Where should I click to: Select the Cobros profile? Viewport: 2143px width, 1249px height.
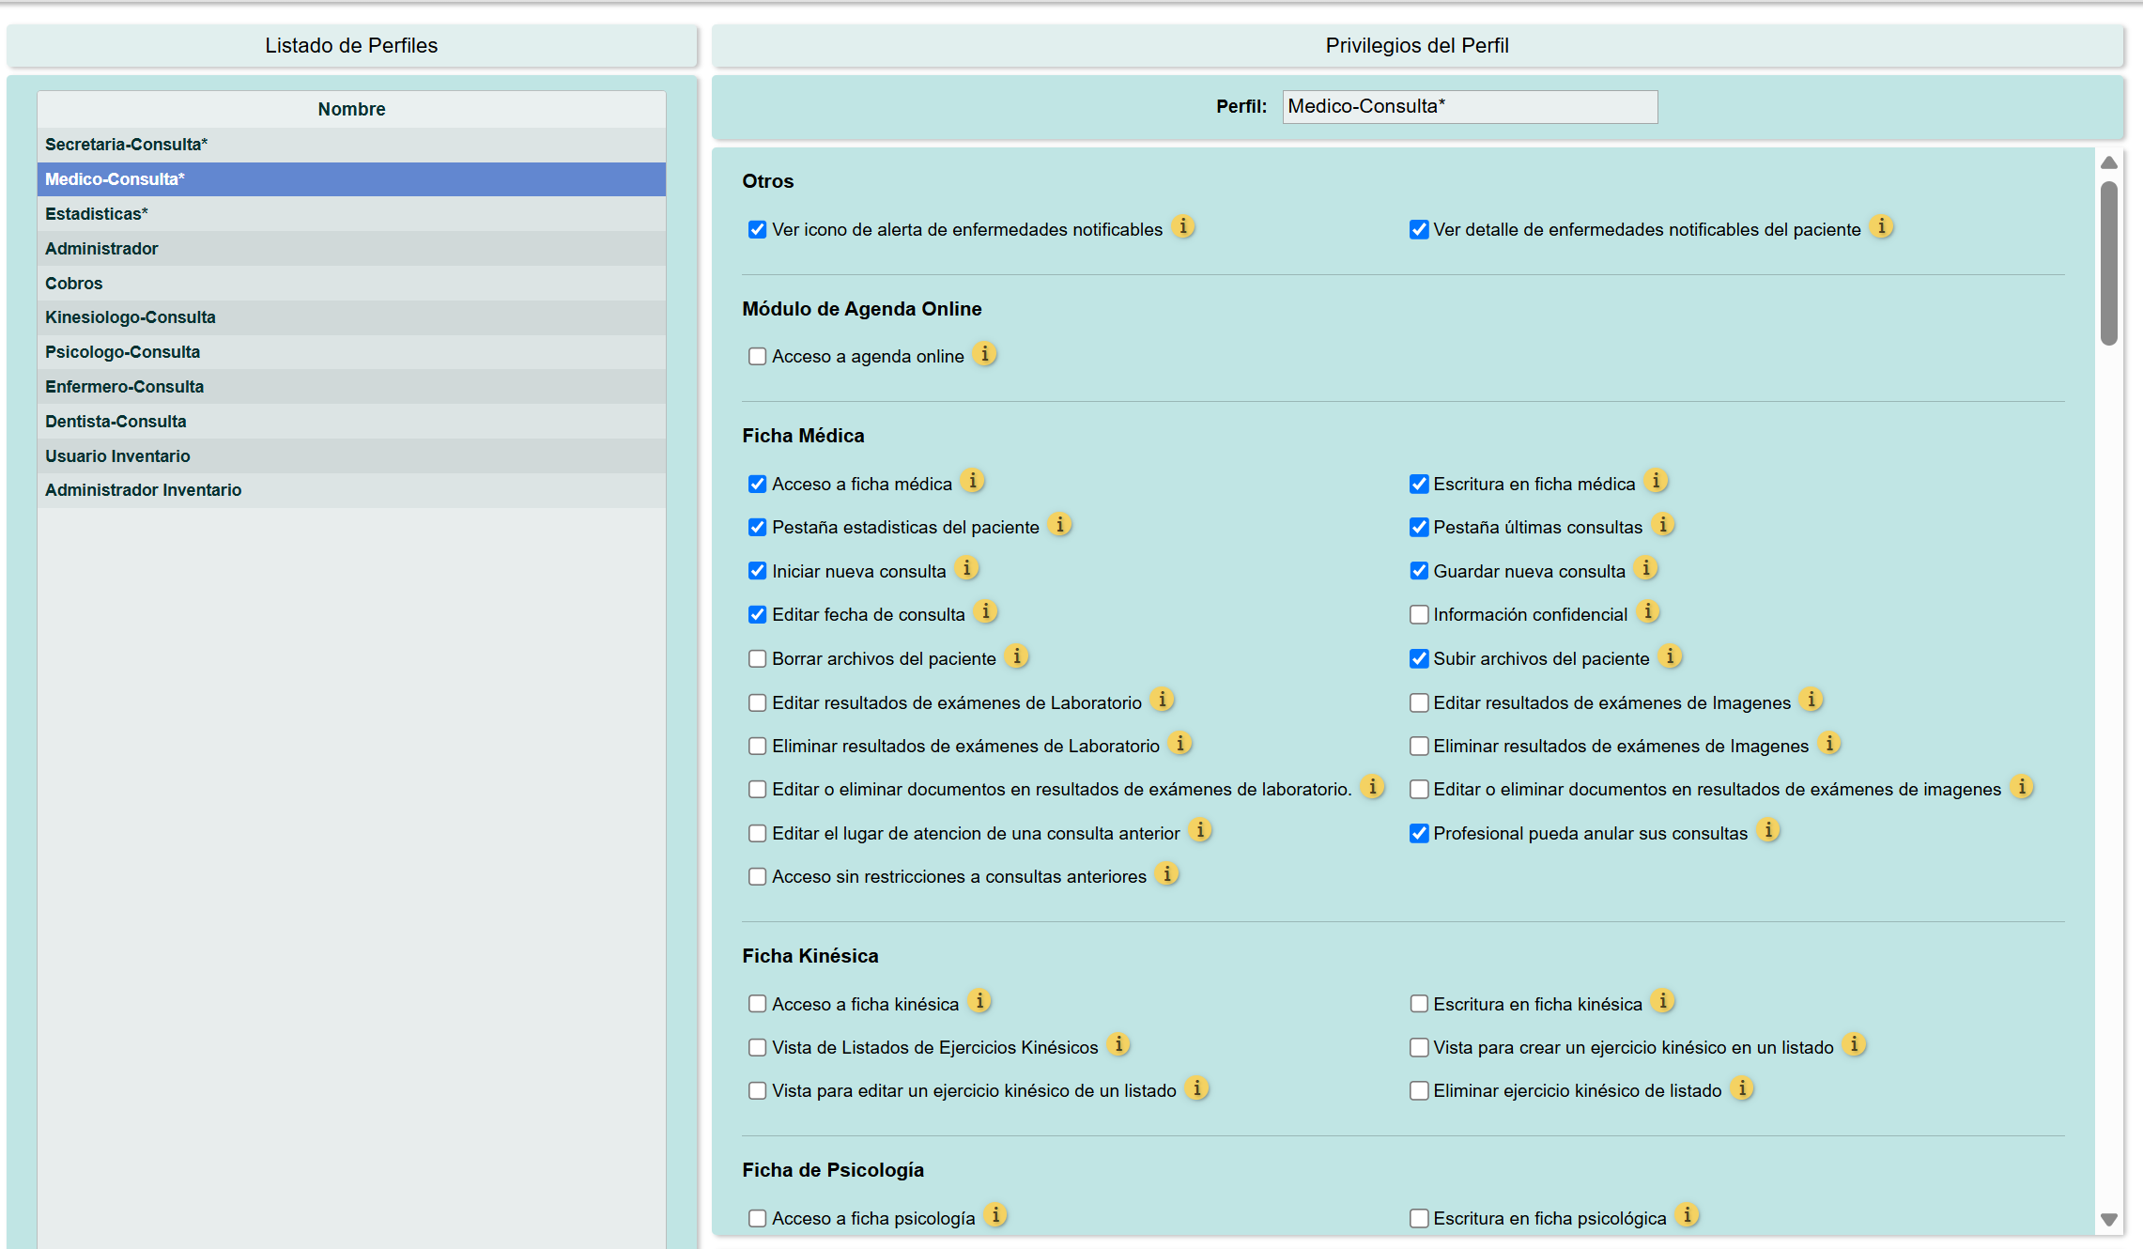pos(351,284)
